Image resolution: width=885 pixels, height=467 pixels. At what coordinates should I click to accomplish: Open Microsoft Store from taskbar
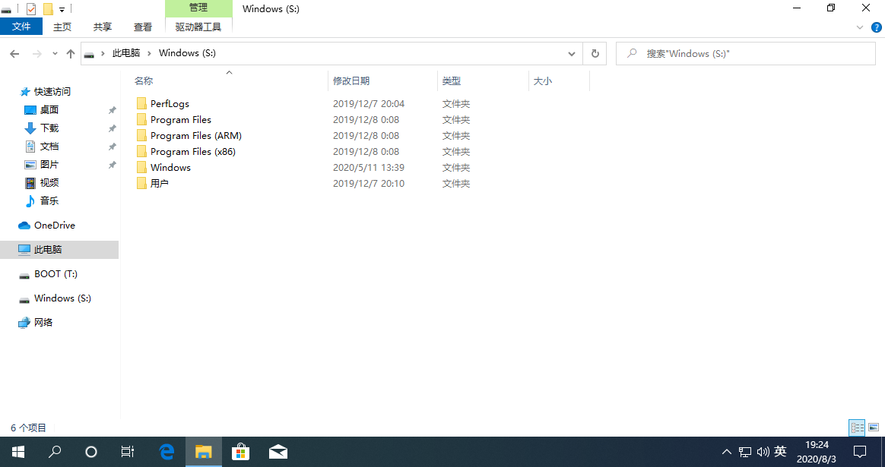tap(240, 451)
